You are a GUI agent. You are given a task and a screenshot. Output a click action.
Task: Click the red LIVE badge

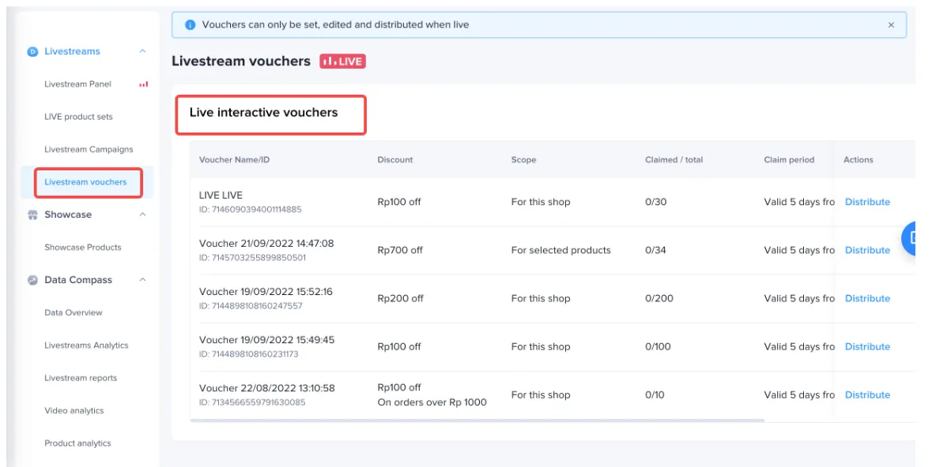point(342,61)
